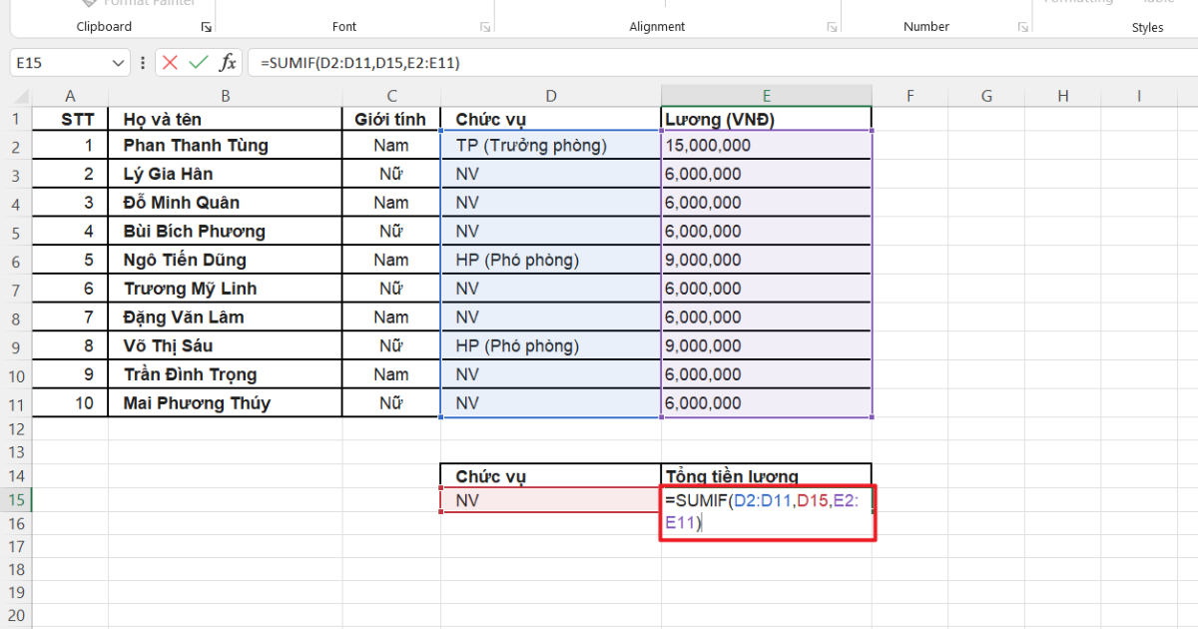Image resolution: width=1198 pixels, height=629 pixels.
Task: Select column F header
Action: [x=910, y=96]
